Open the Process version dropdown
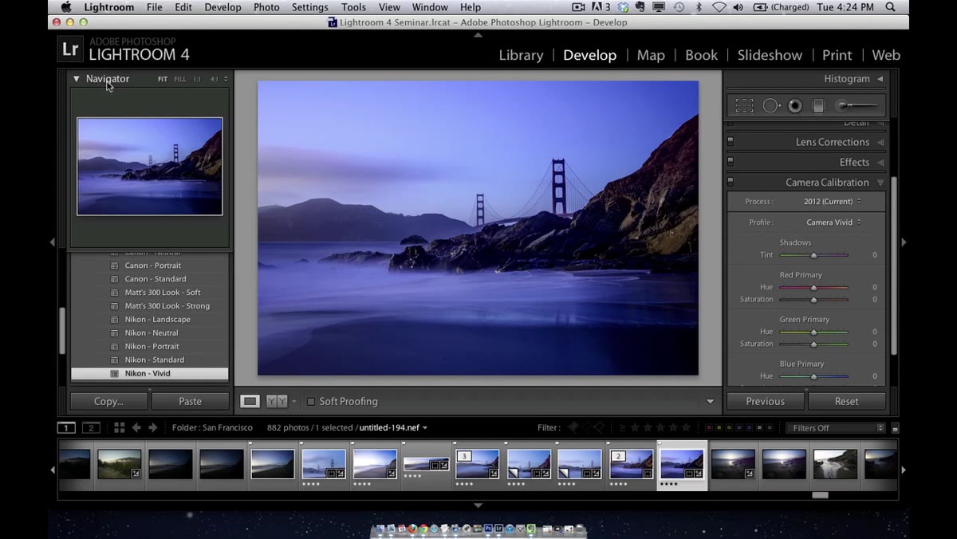 (x=833, y=202)
